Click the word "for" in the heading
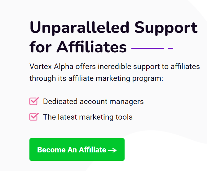Screen dimensions: 207x171 pyautogui.click(x=41, y=47)
